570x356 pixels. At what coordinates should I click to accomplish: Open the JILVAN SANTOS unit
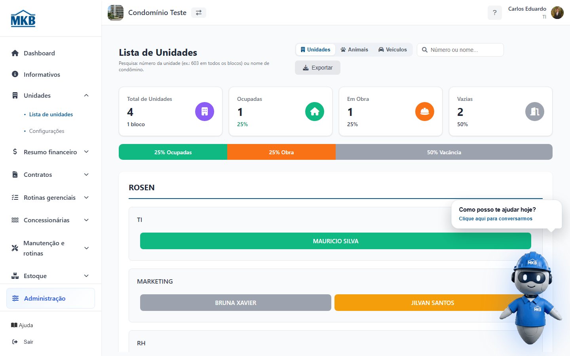point(432,303)
